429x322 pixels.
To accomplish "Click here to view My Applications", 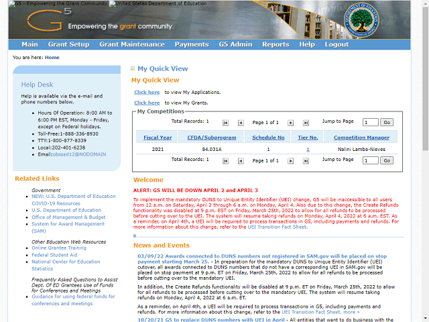I will click(147, 93).
